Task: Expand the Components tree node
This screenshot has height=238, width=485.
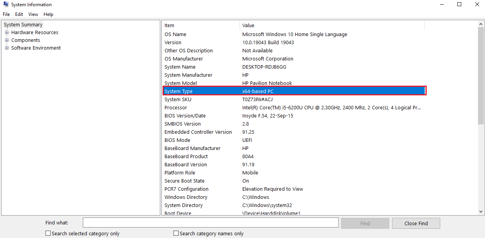Action: click(7, 40)
